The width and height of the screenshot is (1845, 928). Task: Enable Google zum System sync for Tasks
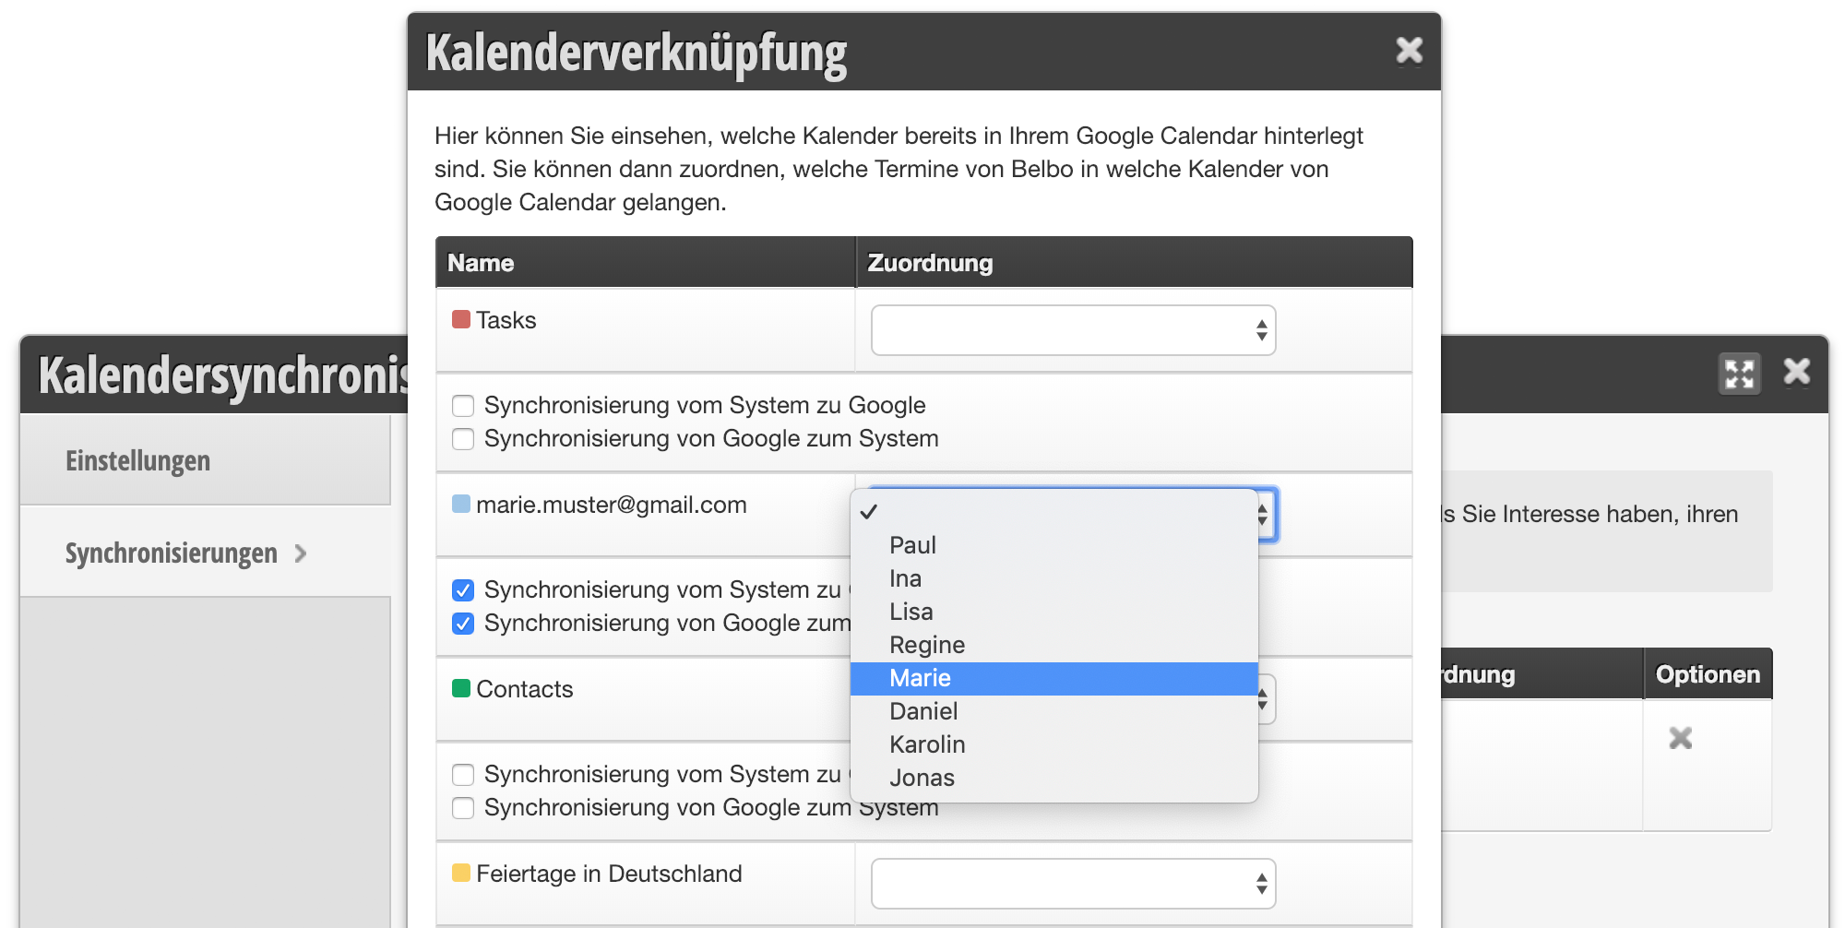[463, 439]
